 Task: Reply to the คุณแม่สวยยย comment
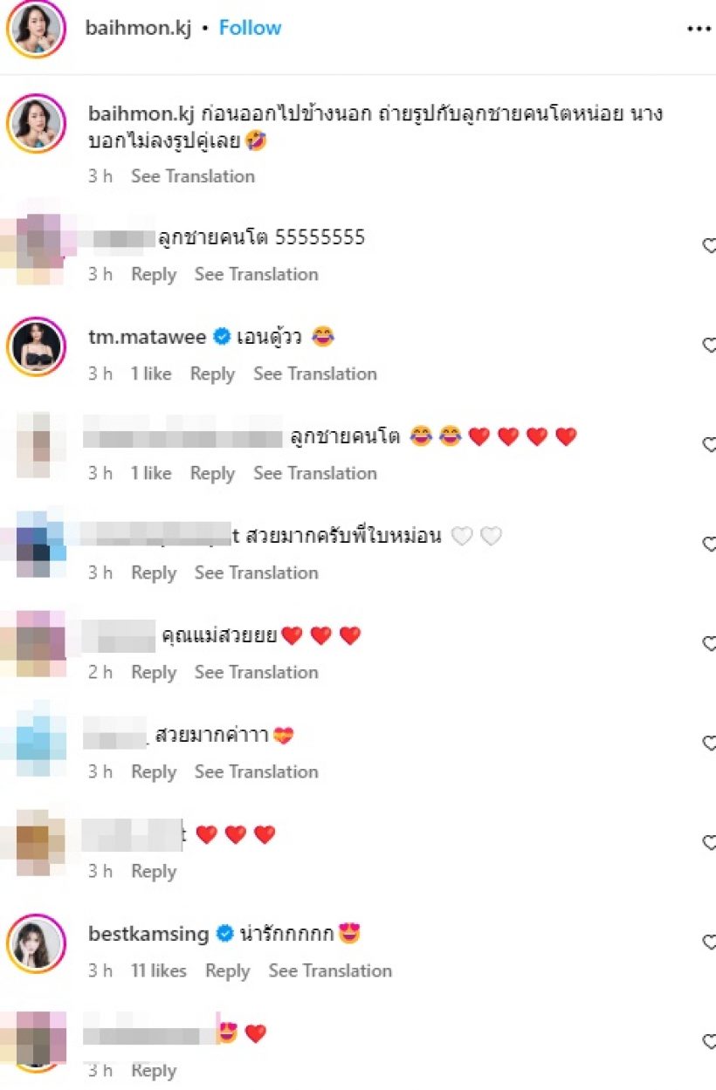154,672
